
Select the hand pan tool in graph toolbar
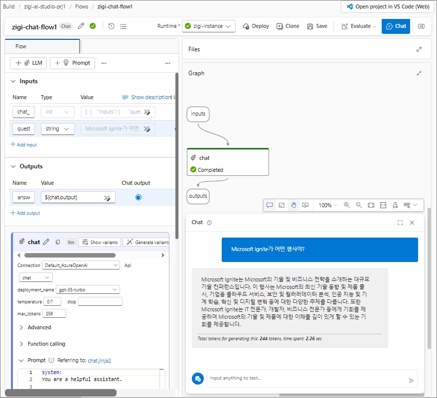pyautogui.click(x=293, y=205)
